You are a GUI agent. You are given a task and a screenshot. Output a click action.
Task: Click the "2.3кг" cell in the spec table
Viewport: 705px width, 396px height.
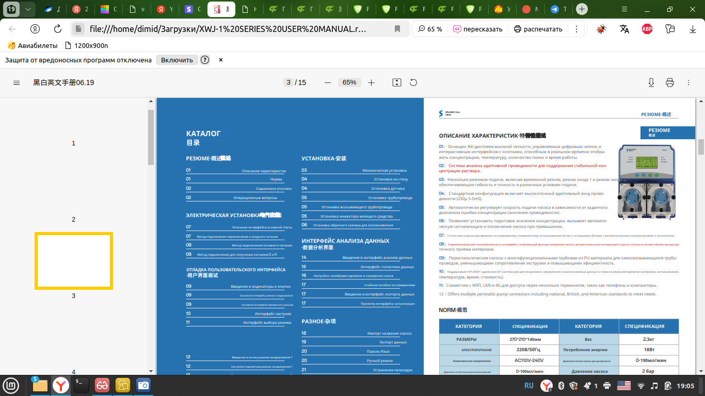coord(648,339)
